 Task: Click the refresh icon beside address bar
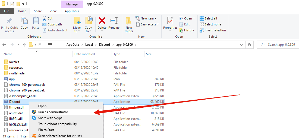click(x=249, y=45)
